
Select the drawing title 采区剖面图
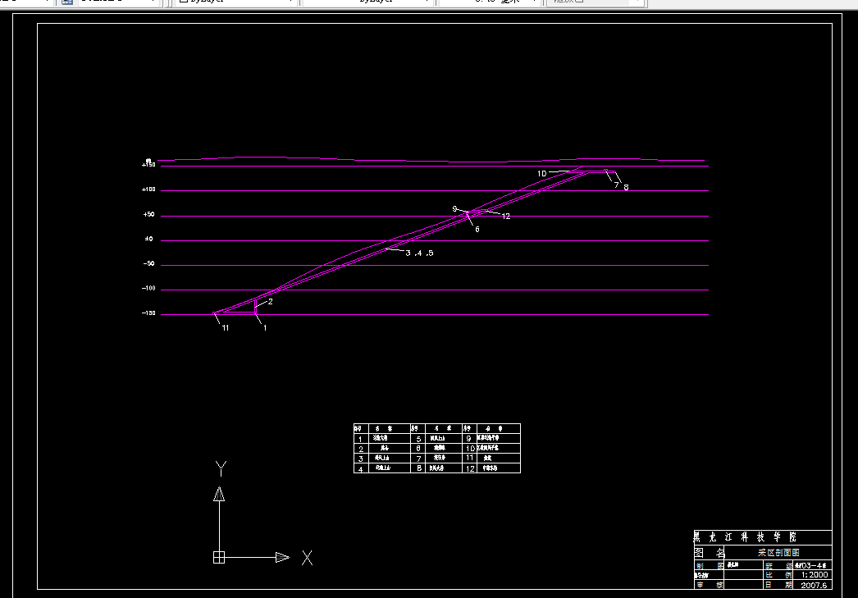(x=778, y=553)
